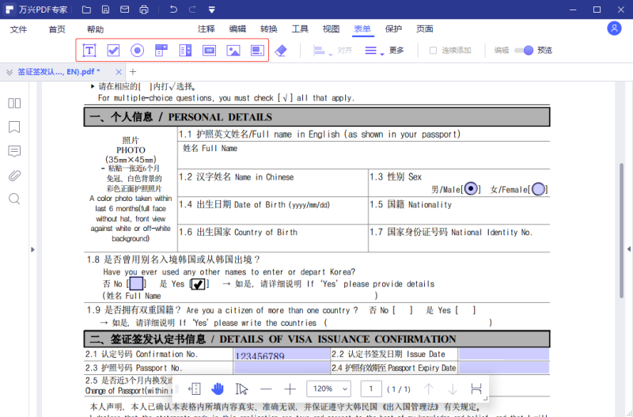Switch to the 页面 tab
Screen dimensions: 633x417
coord(425,29)
